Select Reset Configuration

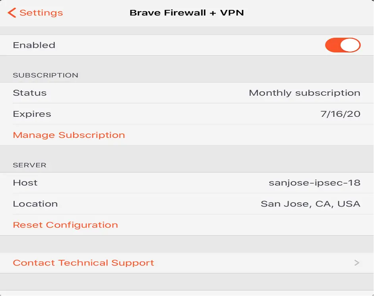click(x=65, y=225)
